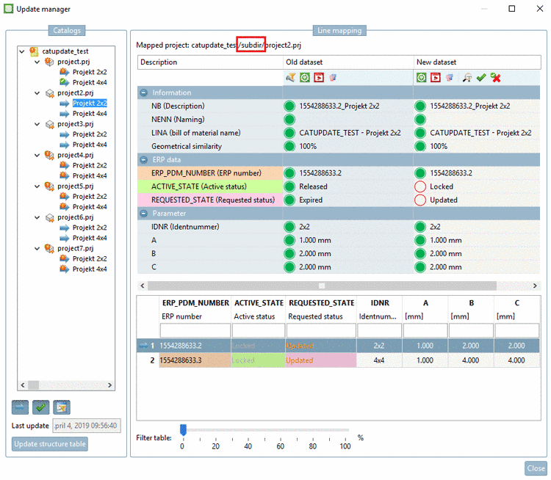The height and width of the screenshot is (480, 551).
Task: Click the Catalogs panel tab label
Action: (67, 31)
